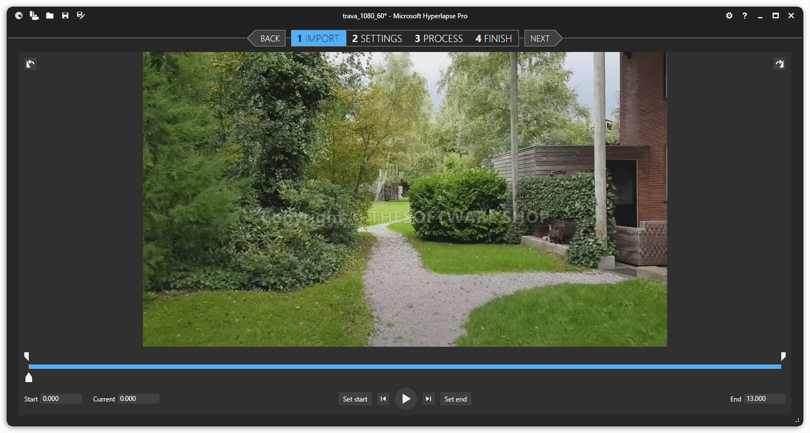Click the Set end button
Viewport: 810px width, 433px height.
click(455, 399)
